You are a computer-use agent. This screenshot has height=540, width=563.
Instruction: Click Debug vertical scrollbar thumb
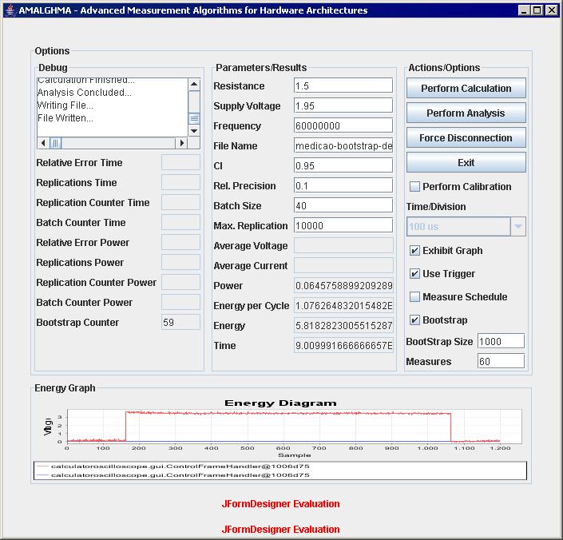[194, 118]
